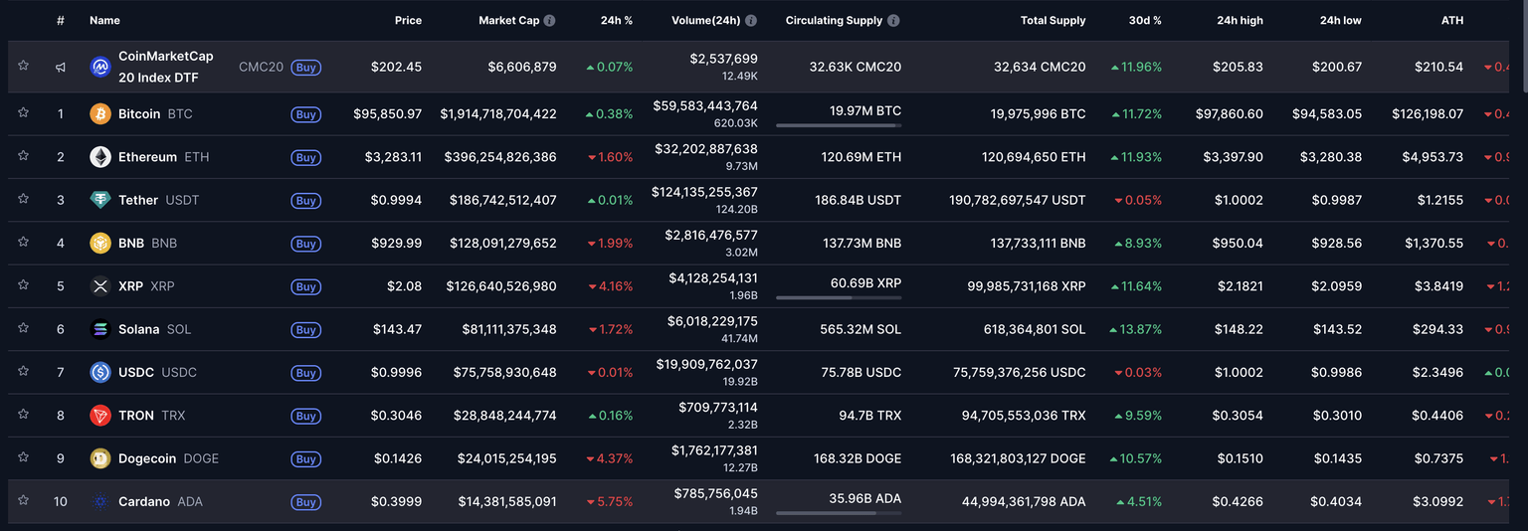Click the Tether logo icon

100,200
